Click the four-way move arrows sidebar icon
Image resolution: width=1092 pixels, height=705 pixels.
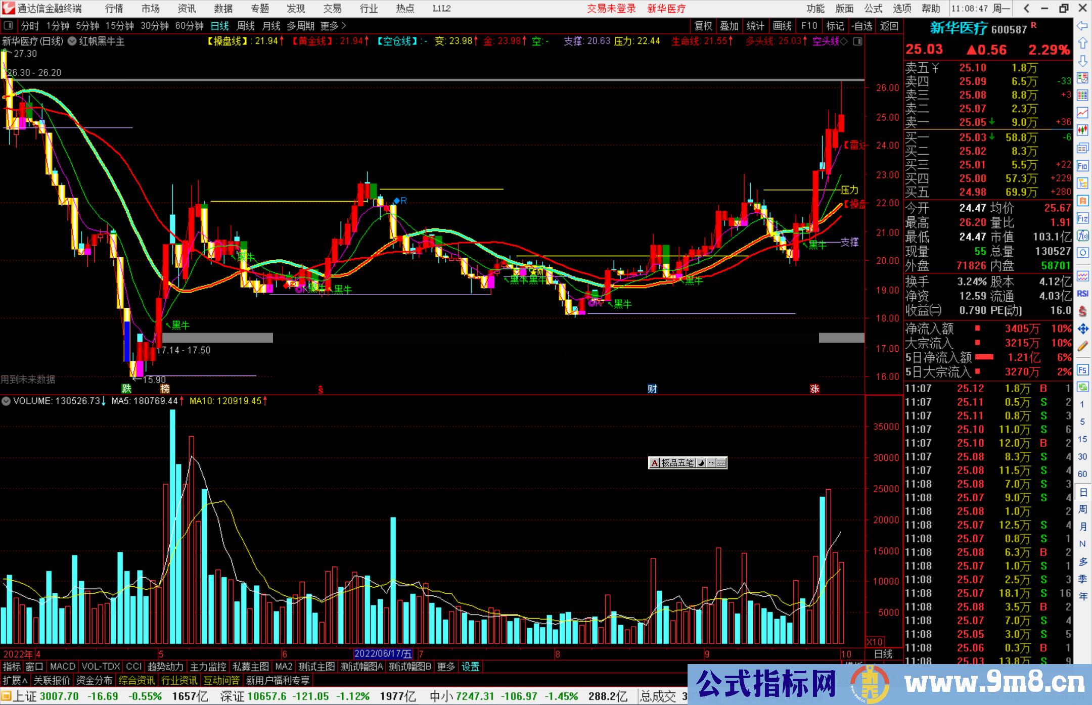[x=1082, y=329]
